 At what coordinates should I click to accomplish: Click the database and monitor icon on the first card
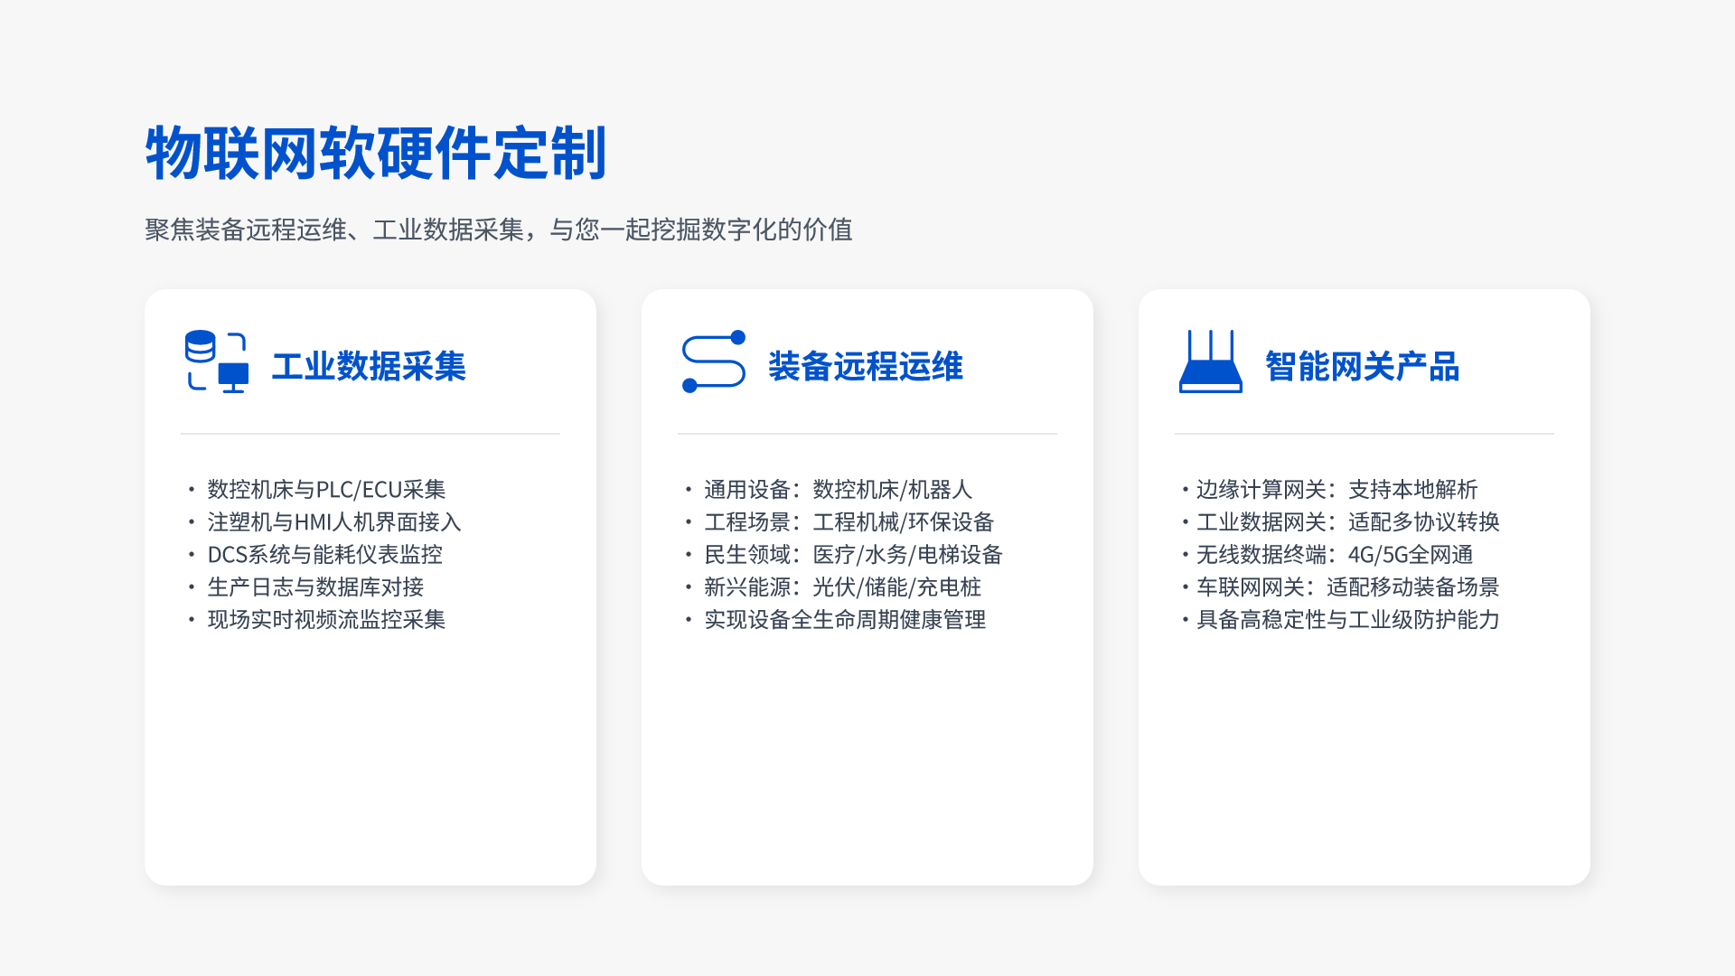coord(217,361)
